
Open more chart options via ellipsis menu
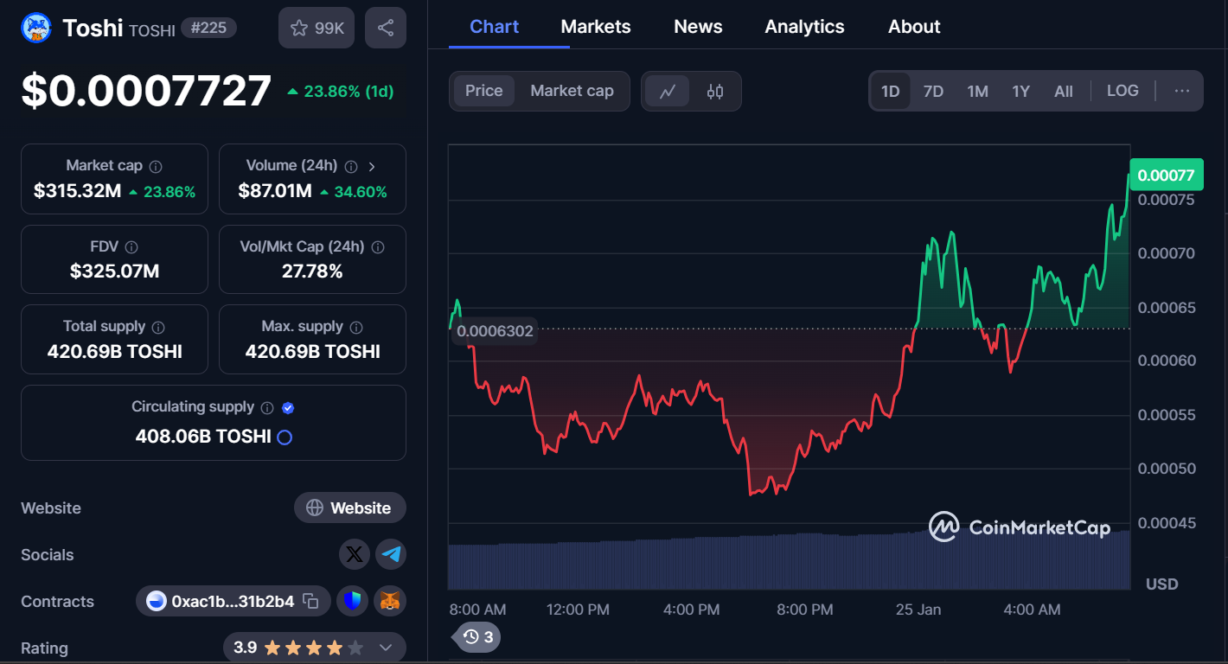click(1181, 90)
